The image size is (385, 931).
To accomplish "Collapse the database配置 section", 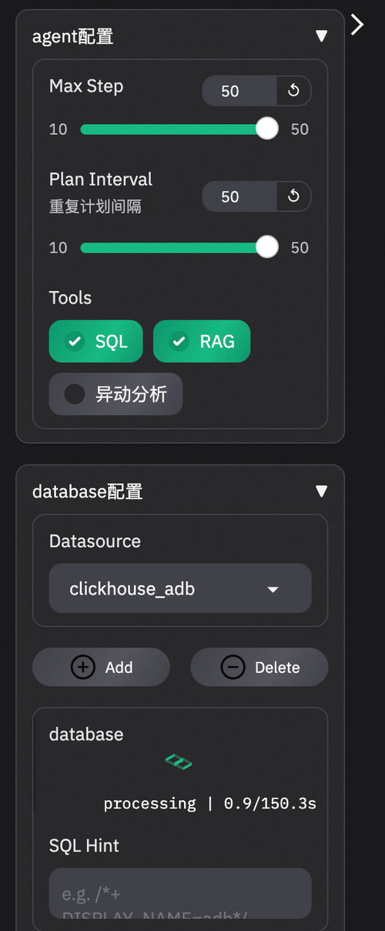I will pyautogui.click(x=322, y=491).
